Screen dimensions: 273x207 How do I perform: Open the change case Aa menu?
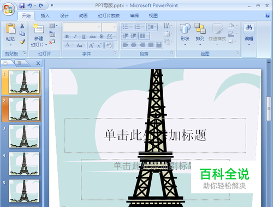(x=80, y=45)
